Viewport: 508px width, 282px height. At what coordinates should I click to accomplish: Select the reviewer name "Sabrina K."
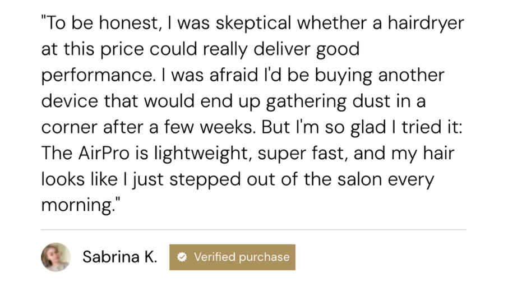pyautogui.click(x=119, y=257)
